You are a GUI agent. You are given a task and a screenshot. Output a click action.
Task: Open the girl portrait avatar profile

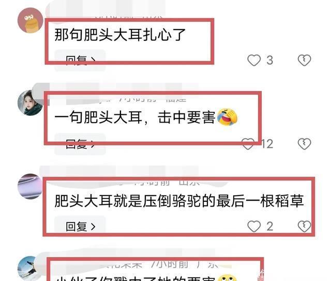[30, 103]
